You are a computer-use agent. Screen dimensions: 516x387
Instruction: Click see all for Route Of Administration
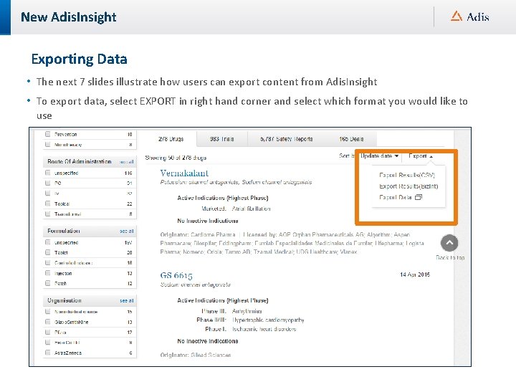click(x=127, y=161)
